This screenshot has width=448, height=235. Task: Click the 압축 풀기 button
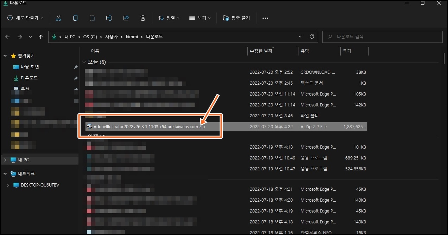[x=236, y=18]
